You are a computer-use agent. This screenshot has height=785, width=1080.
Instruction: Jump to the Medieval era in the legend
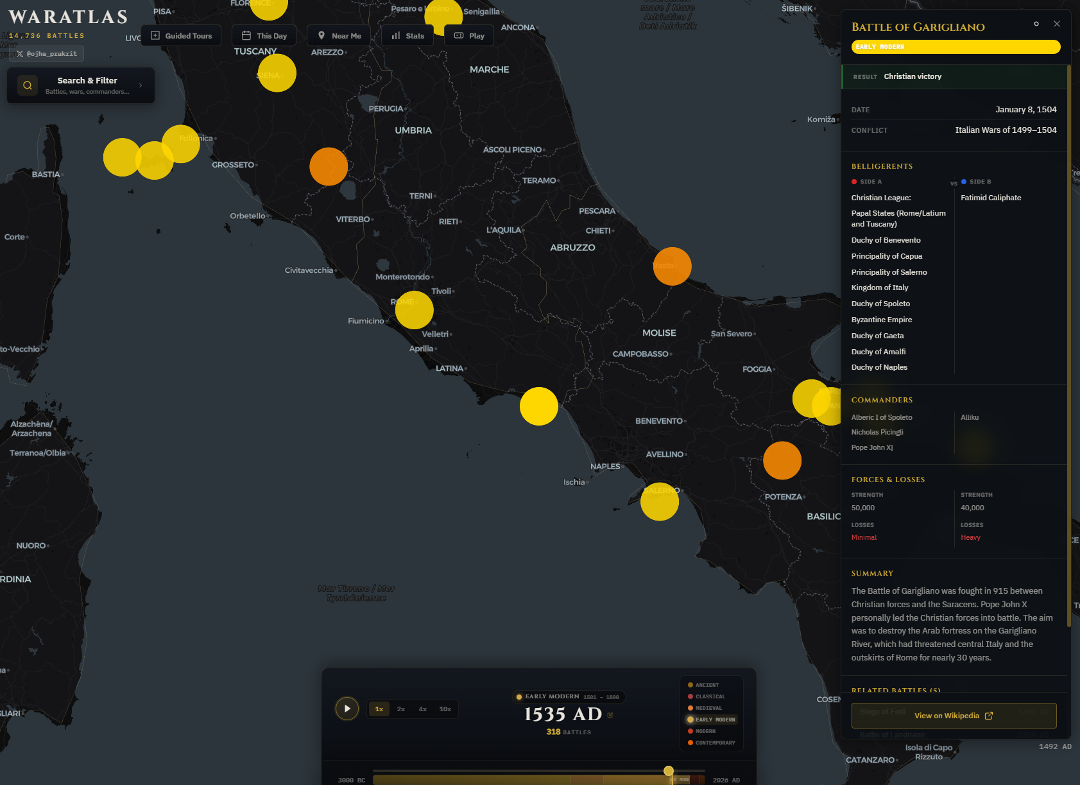tap(708, 708)
